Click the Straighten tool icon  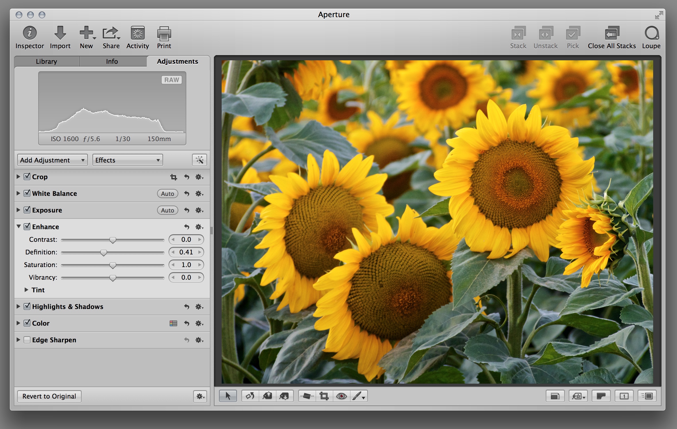(307, 396)
